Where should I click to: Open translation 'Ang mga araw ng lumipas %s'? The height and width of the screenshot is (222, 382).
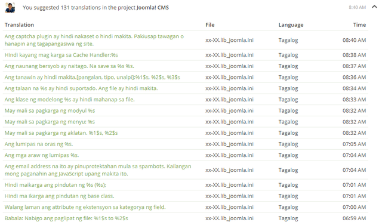42,155
